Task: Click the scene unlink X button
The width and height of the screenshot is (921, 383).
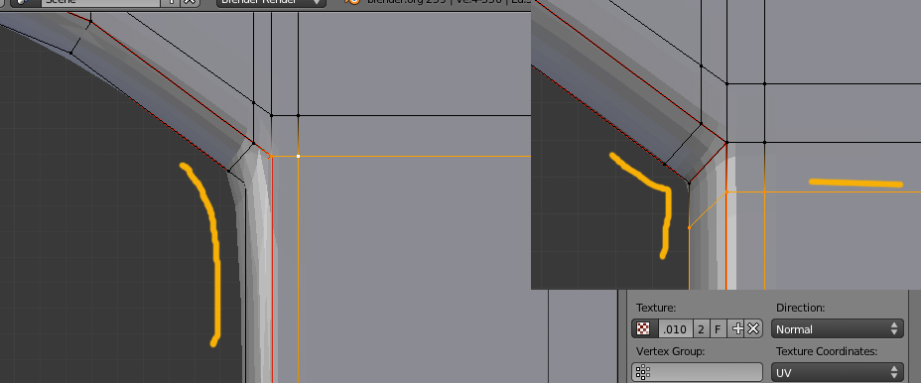Action: pos(190,3)
